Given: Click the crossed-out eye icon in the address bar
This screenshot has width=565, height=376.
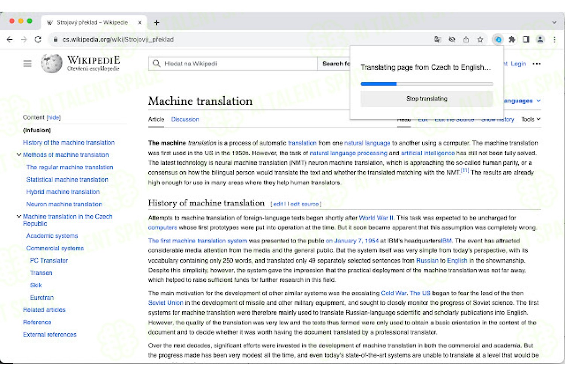Looking at the screenshot, I should point(452,39).
